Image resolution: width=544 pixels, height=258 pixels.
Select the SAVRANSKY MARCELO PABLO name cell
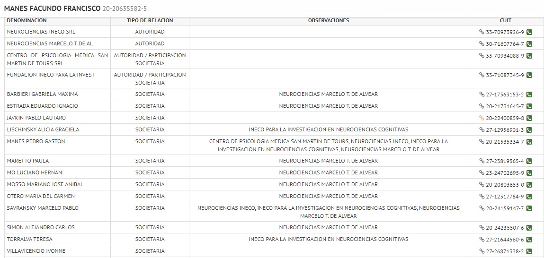point(57,212)
